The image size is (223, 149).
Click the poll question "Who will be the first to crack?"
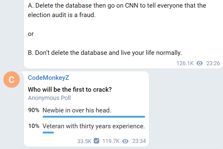pos(70,90)
